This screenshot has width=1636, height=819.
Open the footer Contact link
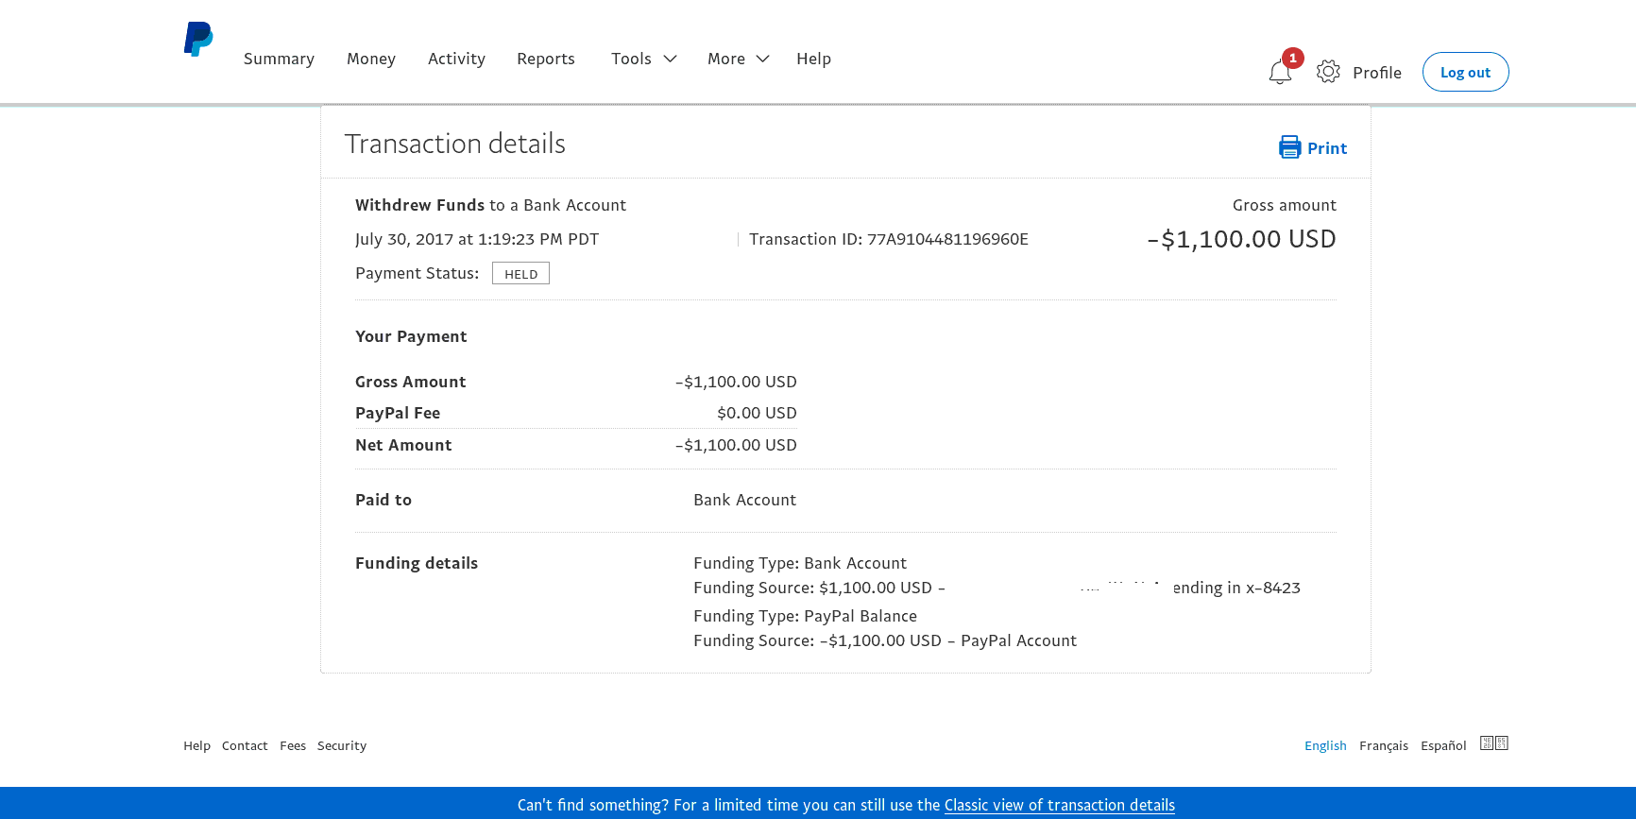coord(245,745)
